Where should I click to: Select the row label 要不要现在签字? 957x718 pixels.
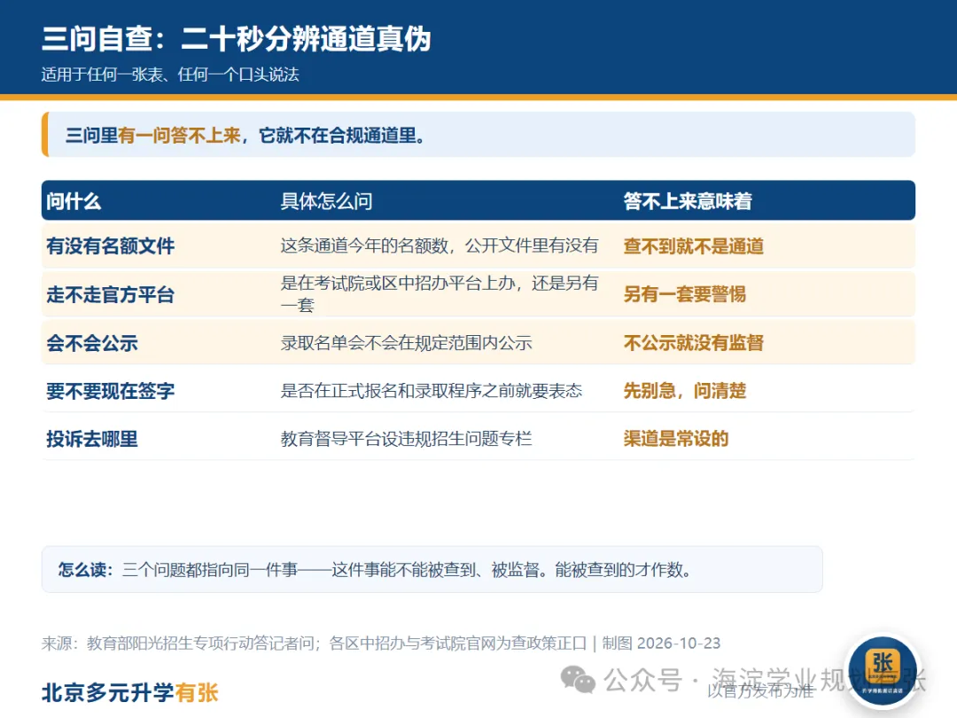111,391
